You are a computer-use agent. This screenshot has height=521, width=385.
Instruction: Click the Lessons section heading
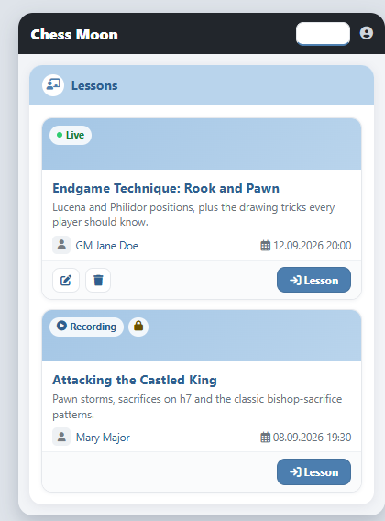coord(94,85)
